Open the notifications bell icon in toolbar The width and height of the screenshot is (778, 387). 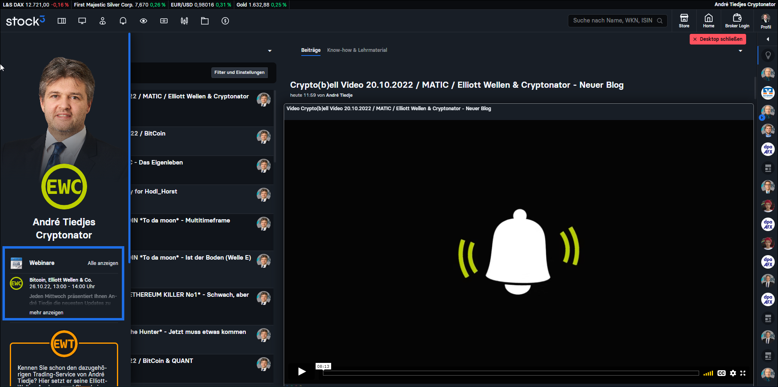[x=123, y=21]
